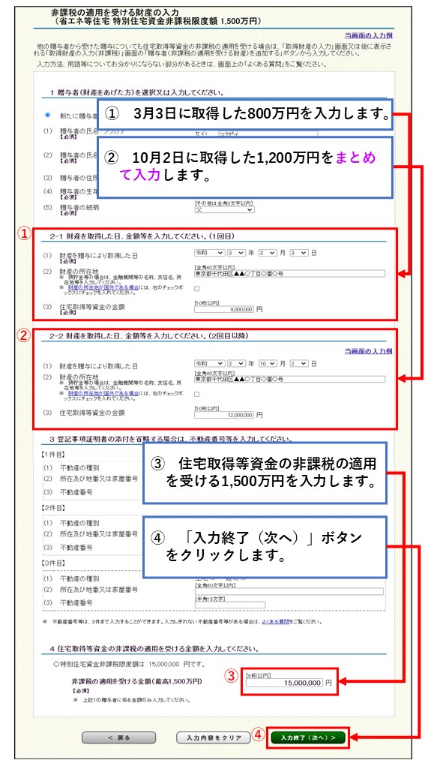Click the 入力終了(次へ) button
This screenshot has width=425, height=766.
tap(308, 737)
